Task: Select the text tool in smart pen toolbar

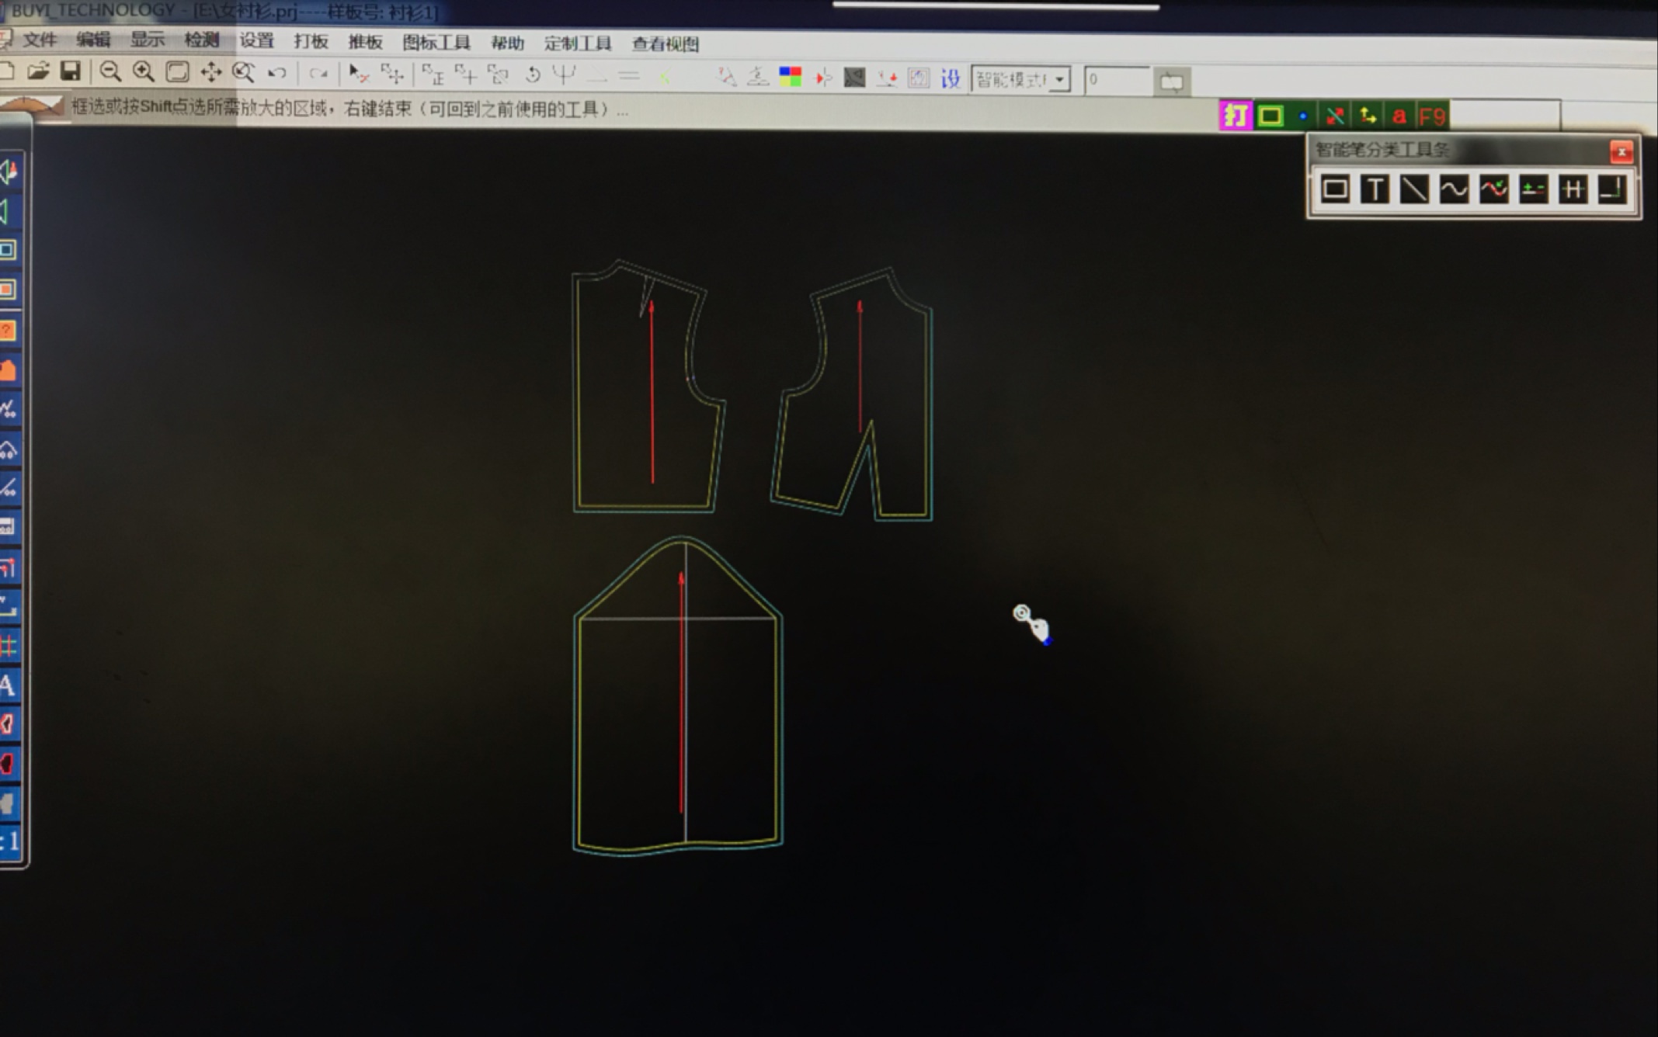Action: (x=1381, y=189)
